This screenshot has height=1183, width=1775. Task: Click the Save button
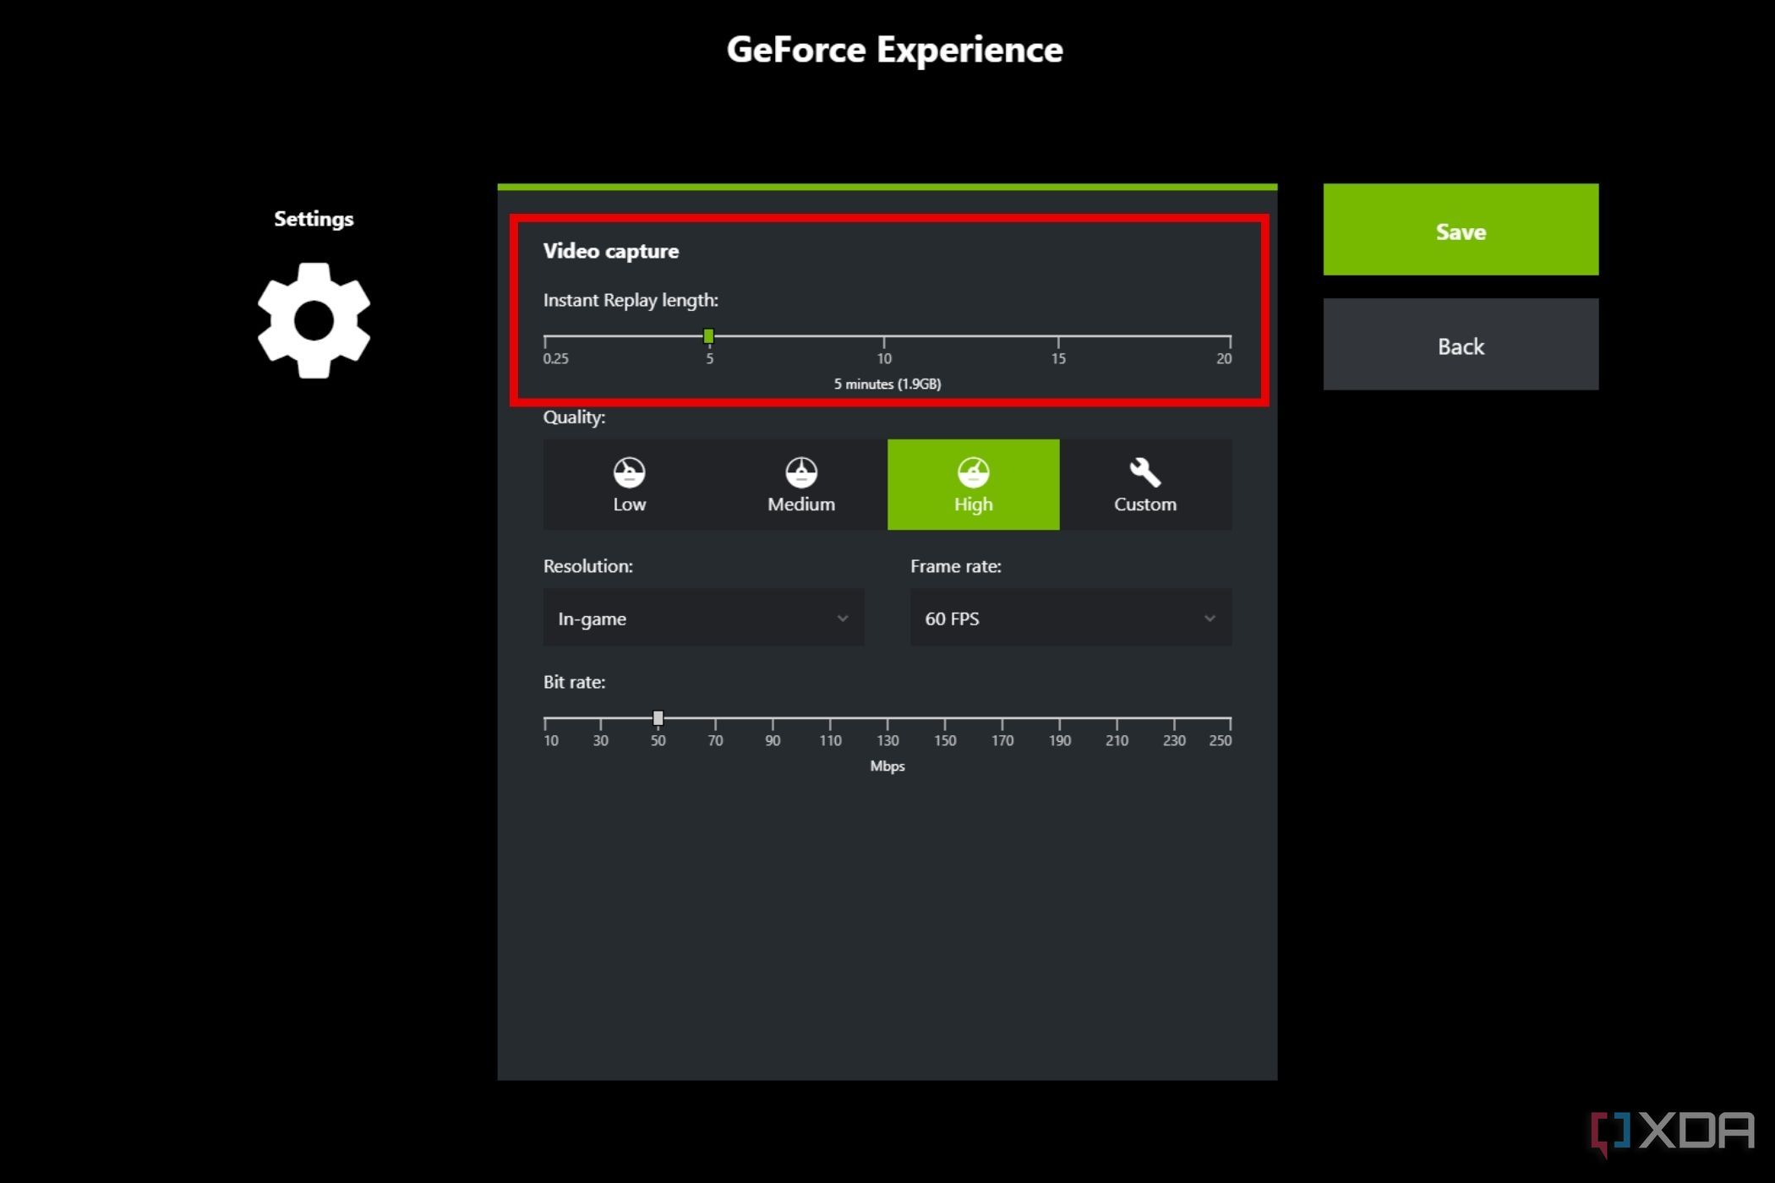(x=1461, y=230)
